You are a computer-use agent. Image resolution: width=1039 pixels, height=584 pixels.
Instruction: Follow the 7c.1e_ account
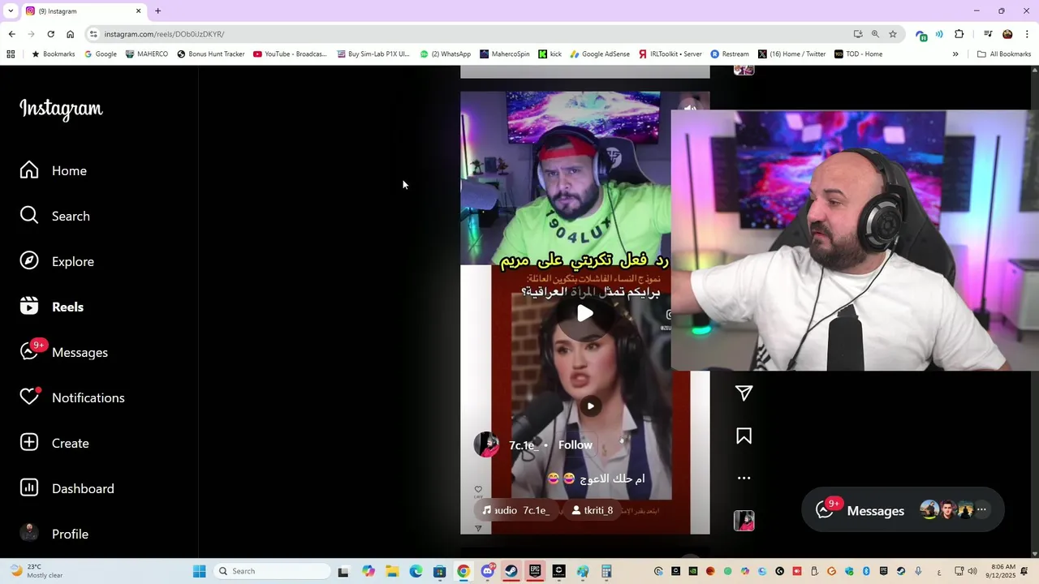[x=575, y=444]
